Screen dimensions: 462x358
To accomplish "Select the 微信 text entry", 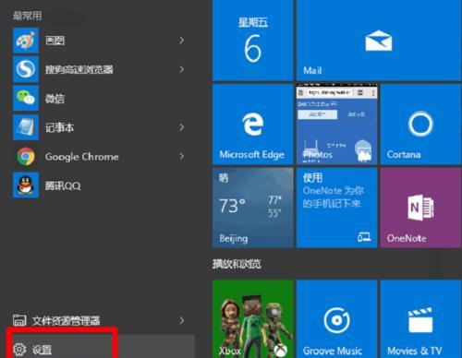I will point(55,99).
